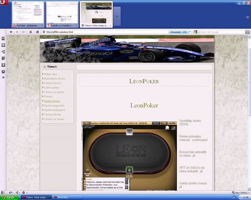This screenshot has width=251, height=200.
Task: Open the History clock panel in sidebar
Action: [x=3, y=72]
